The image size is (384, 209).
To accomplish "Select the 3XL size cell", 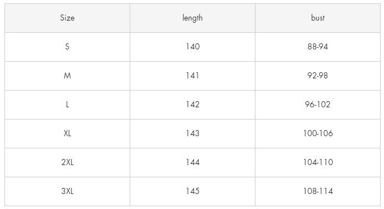I will (67, 191).
